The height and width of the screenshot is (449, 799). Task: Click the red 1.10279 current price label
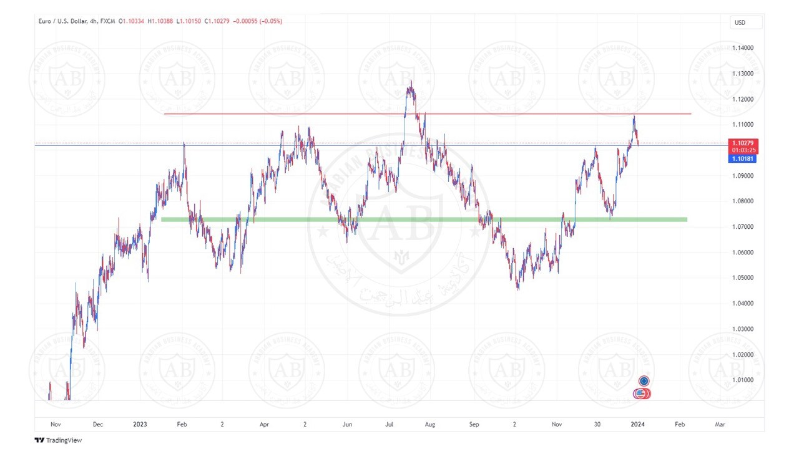(x=743, y=143)
